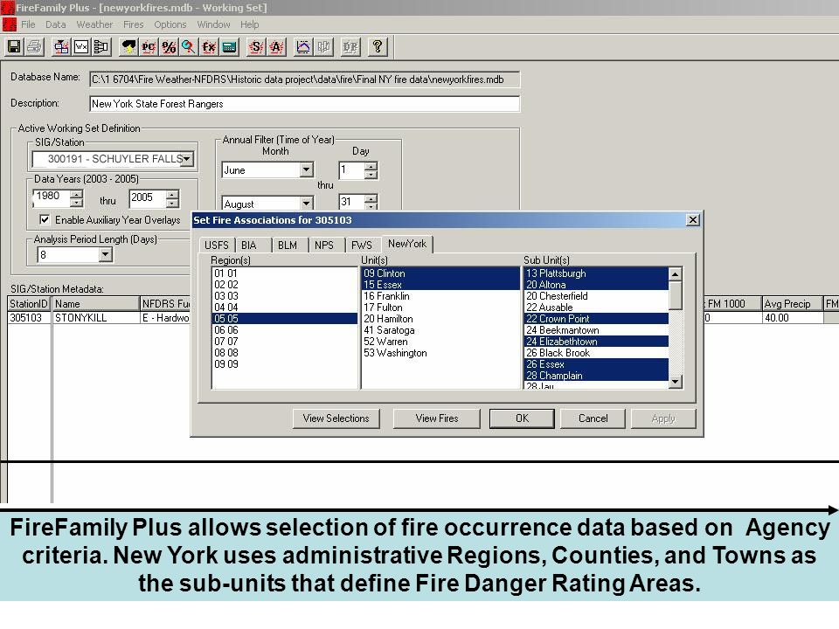Click the STONYKILL station name cell

click(96, 318)
